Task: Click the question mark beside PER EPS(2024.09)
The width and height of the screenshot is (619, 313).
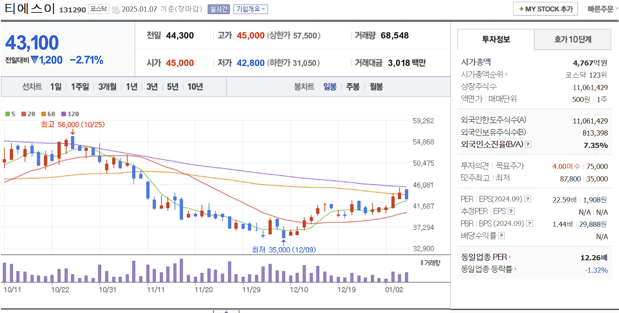Action: (x=528, y=199)
